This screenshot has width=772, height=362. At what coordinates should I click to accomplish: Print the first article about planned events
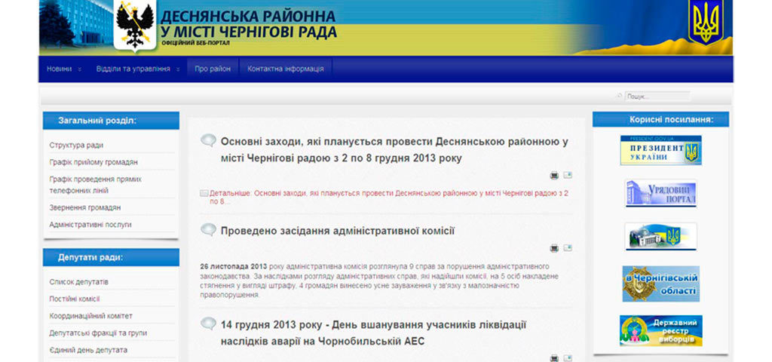[554, 175]
